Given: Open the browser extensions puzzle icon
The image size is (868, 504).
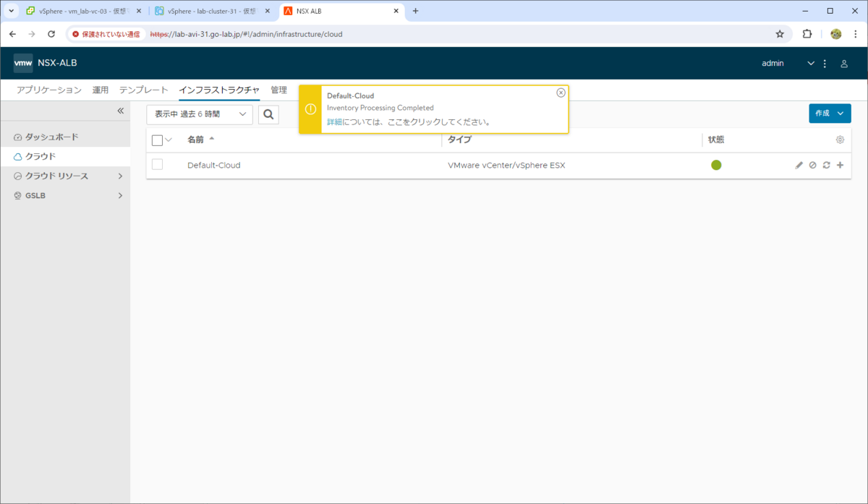Looking at the screenshot, I should (x=807, y=34).
